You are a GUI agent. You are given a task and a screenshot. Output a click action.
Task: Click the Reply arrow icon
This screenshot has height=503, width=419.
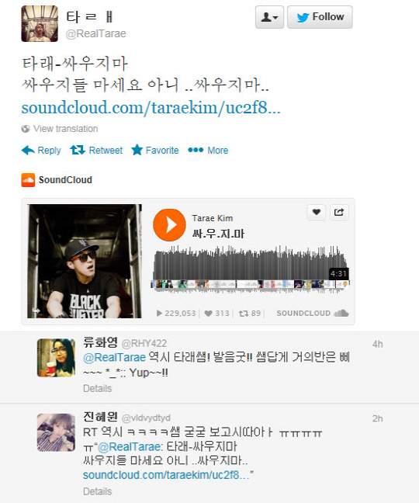point(28,150)
